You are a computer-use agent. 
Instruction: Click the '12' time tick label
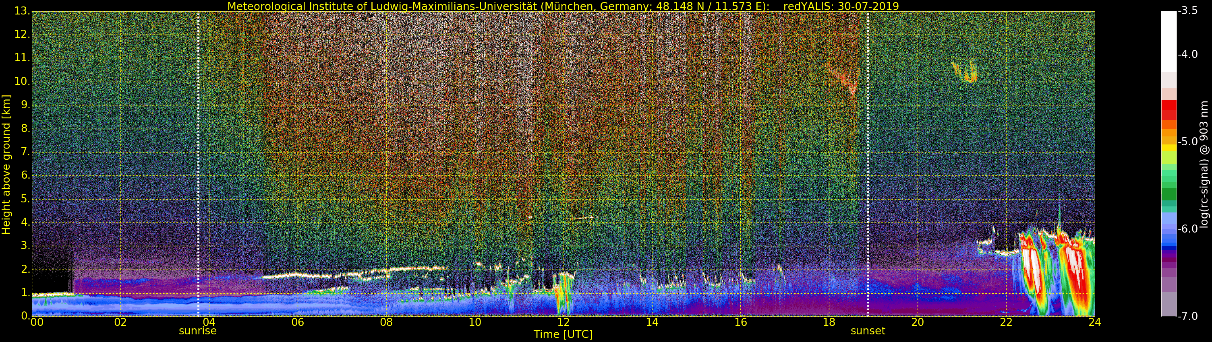[x=563, y=322]
